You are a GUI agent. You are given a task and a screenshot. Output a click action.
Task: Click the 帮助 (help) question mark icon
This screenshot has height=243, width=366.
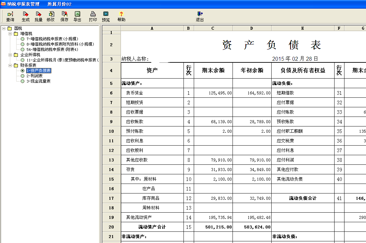tap(121, 14)
